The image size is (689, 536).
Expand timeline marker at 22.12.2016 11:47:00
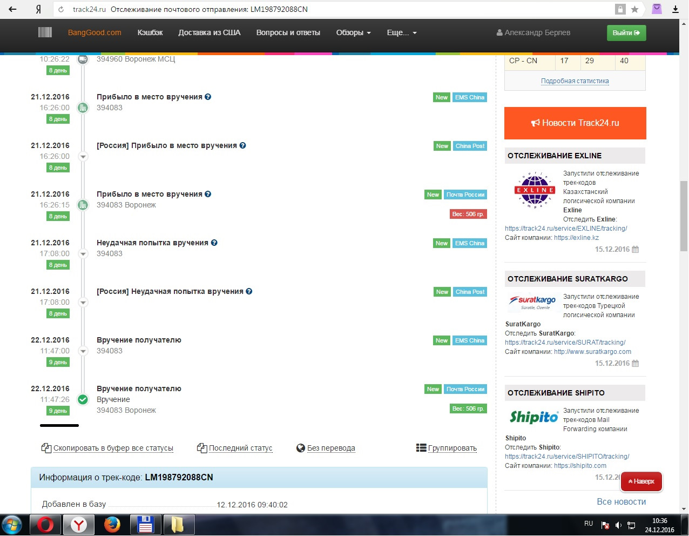83,351
